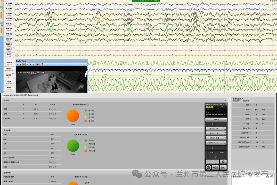
Task: Increase 最大值 16 using the up stepper
Action: [x=225, y=127]
